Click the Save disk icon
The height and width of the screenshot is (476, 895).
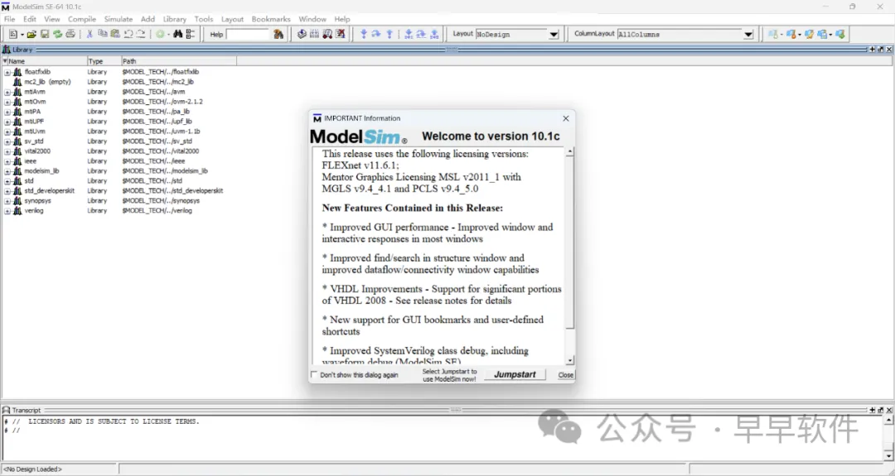[x=45, y=34]
